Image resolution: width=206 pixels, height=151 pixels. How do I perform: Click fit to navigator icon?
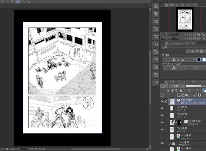pos(204,34)
